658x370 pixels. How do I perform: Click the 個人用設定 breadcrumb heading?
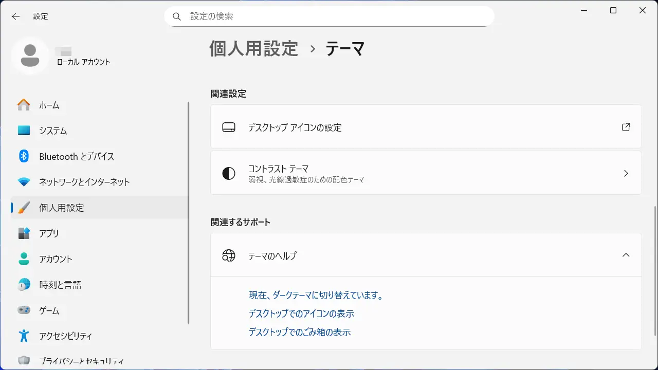click(x=253, y=49)
